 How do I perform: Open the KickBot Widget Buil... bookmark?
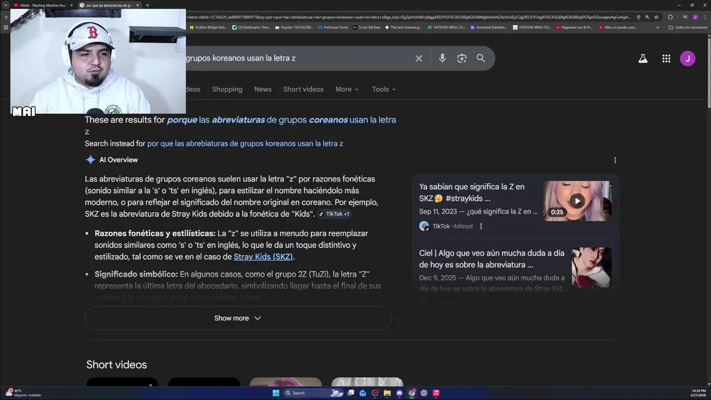[208, 27]
